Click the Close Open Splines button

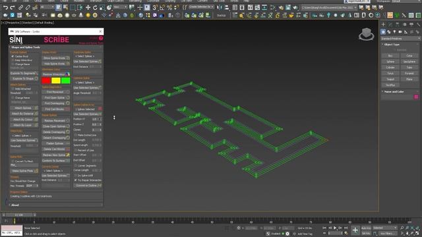56,126
